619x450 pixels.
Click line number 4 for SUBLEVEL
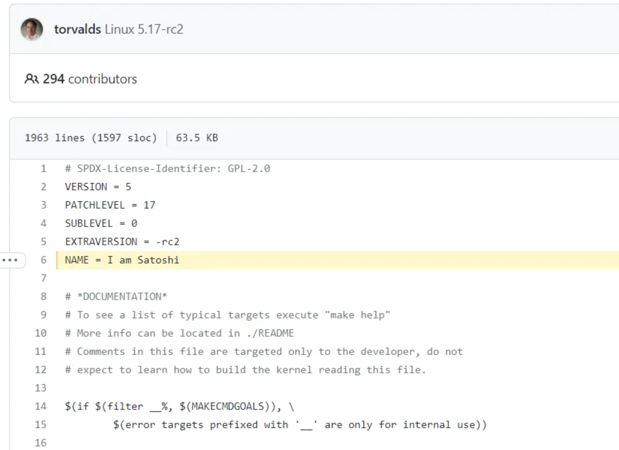[44, 224]
